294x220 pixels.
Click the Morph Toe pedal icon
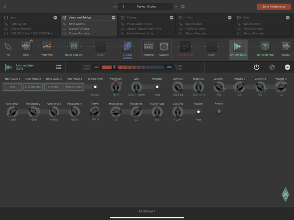[169, 67]
